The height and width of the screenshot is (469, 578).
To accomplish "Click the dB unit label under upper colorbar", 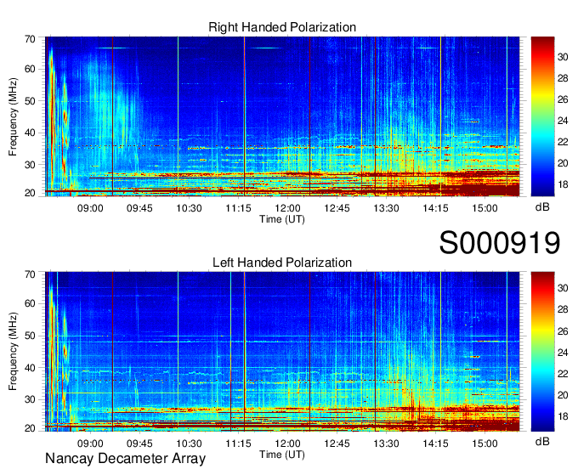I will pyautogui.click(x=542, y=207).
